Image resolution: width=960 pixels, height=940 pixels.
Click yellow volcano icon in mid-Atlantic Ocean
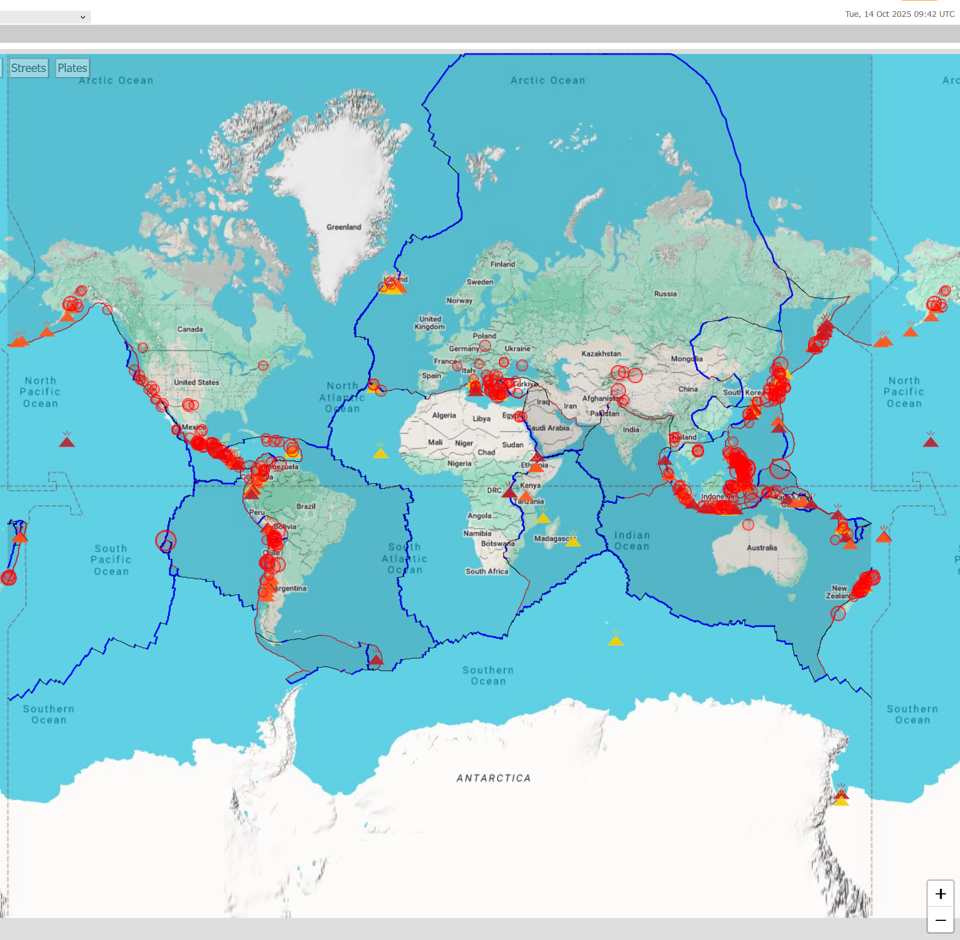coord(381,452)
